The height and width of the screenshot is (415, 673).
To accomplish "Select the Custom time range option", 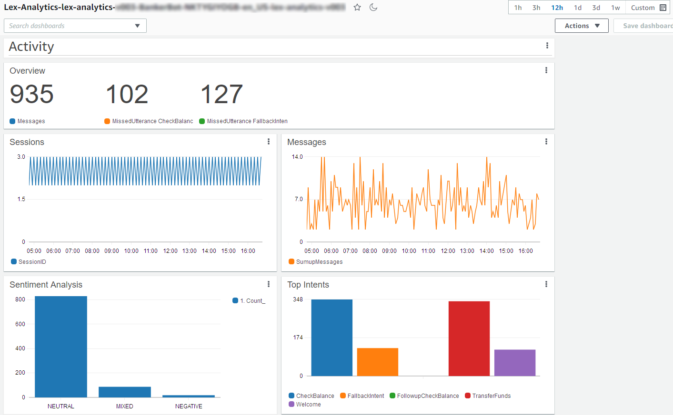I will (x=643, y=8).
